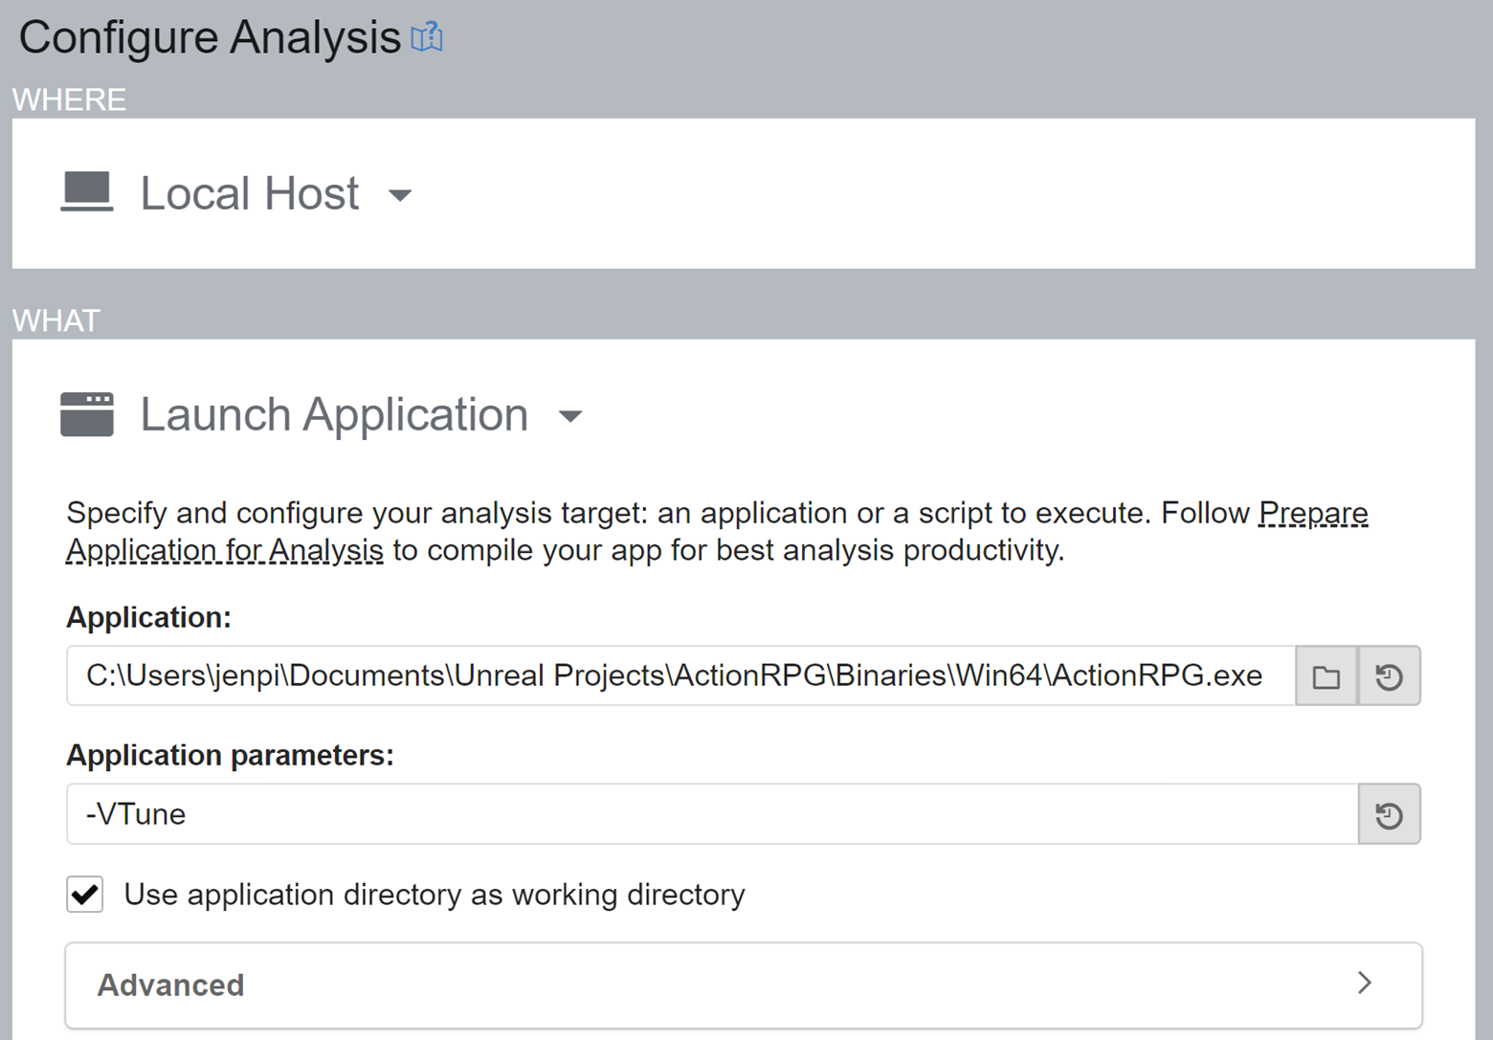1493x1040 pixels.
Task: Open history for the Application path field
Action: coord(1389,676)
